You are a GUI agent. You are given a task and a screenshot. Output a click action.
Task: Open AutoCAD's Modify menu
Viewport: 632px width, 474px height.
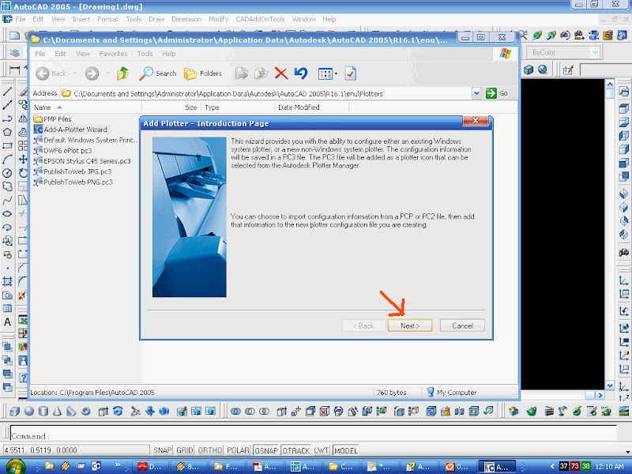tap(219, 19)
